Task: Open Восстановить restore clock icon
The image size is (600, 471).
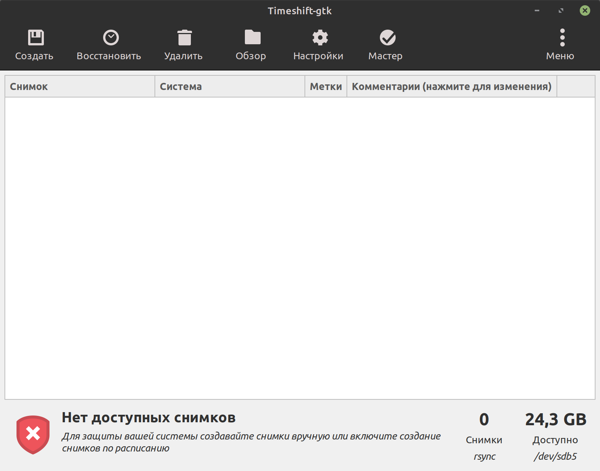Action: 111,37
